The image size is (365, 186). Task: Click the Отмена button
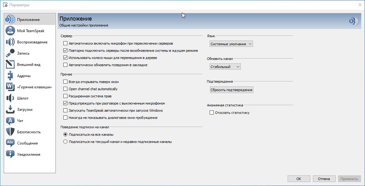[x=324, y=179]
